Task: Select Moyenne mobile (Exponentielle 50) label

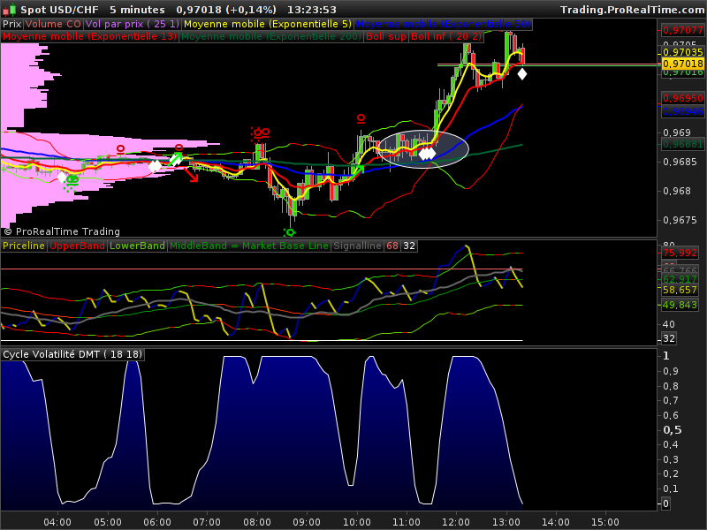Action: click(x=444, y=25)
